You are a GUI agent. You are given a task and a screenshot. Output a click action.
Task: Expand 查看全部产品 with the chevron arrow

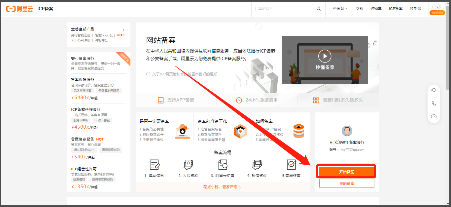[x=123, y=30]
